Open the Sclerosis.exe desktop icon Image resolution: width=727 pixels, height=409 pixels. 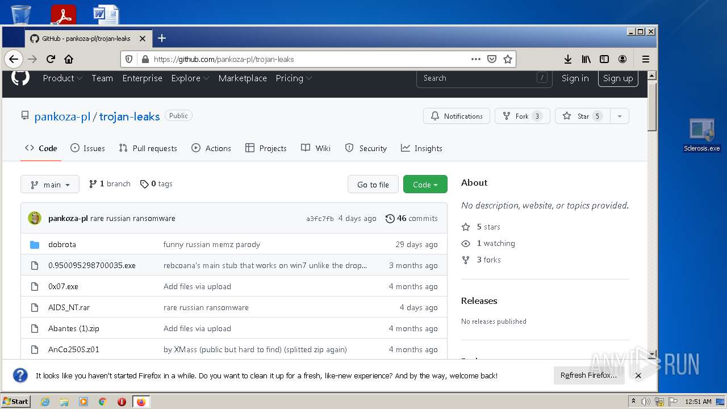(x=702, y=135)
